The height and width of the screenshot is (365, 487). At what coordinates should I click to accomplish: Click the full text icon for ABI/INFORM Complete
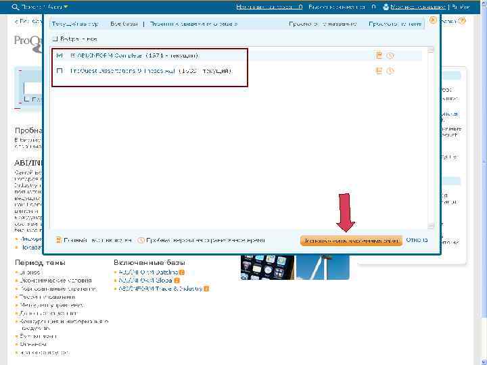(379, 55)
